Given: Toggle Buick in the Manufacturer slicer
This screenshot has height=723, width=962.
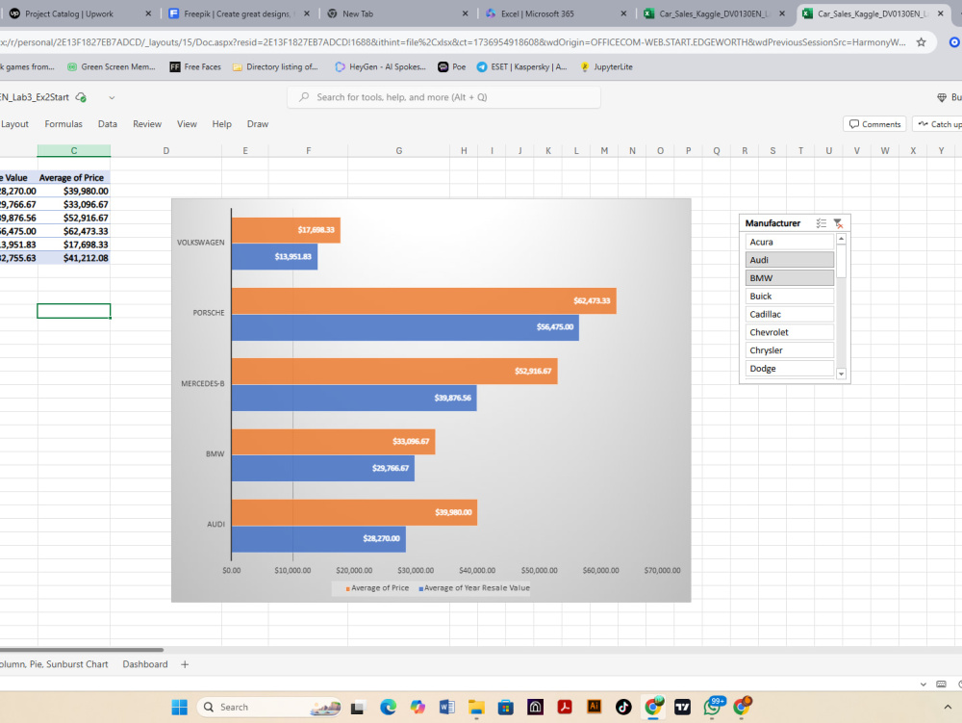Looking at the screenshot, I should click(790, 296).
